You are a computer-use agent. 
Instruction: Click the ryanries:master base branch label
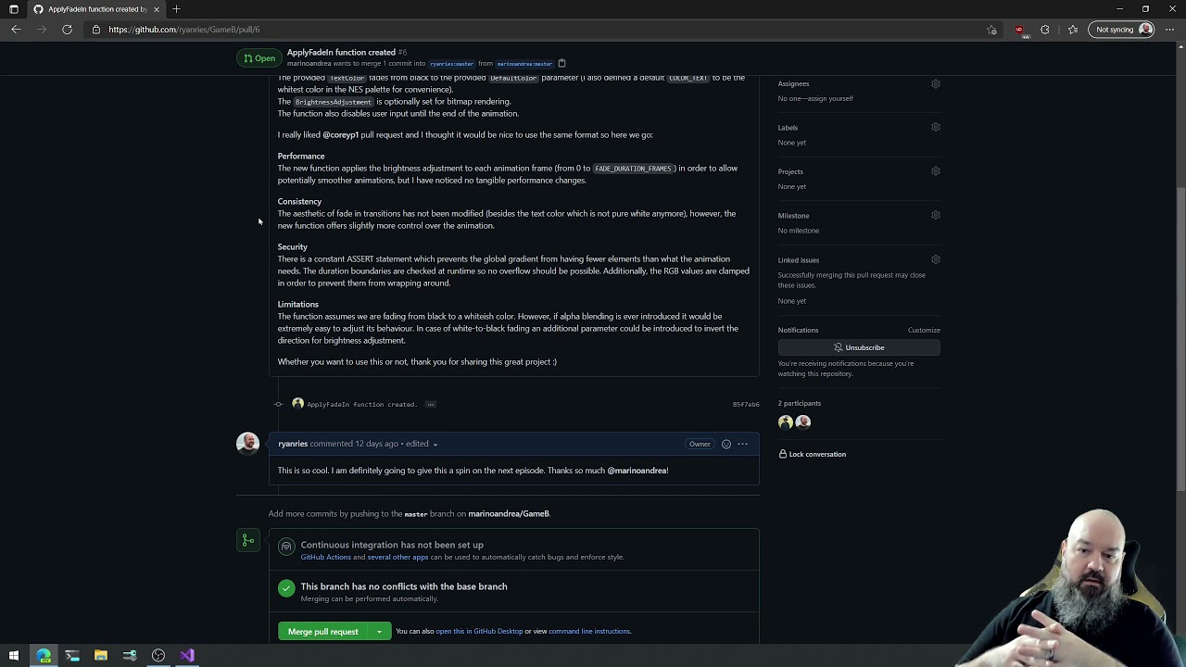451,64
